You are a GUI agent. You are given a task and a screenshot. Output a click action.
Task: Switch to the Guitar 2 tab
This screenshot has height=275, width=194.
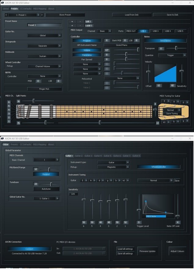point(79,156)
